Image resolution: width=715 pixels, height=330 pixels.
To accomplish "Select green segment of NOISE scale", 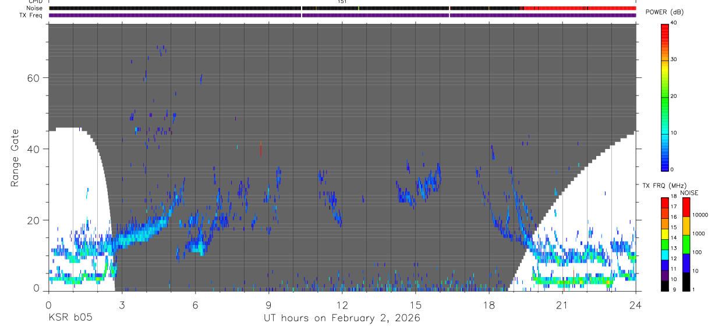I will pos(686,244).
